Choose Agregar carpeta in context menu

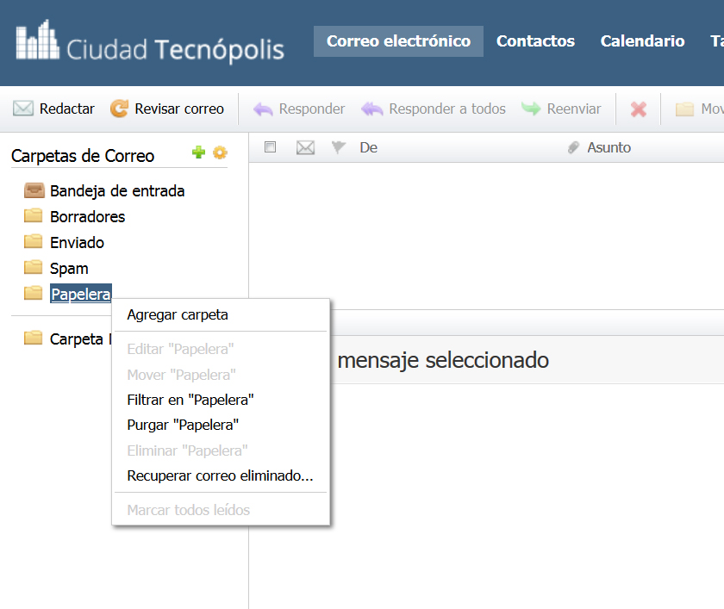click(178, 314)
